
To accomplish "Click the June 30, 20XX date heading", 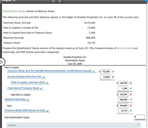I will click(x=75, y=64).
